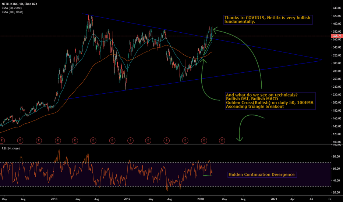Viewport: 343px width, 202px height.
Task: Click the 140.00 price axis label
Action: point(337,126)
